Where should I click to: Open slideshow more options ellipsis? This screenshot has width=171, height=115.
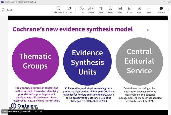[x=32, y=108]
